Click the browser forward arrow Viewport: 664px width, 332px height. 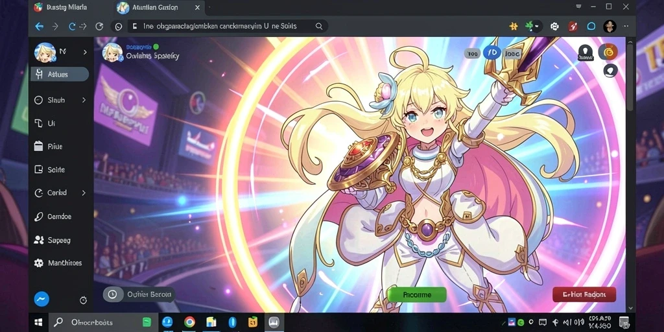(x=55, y=26)
